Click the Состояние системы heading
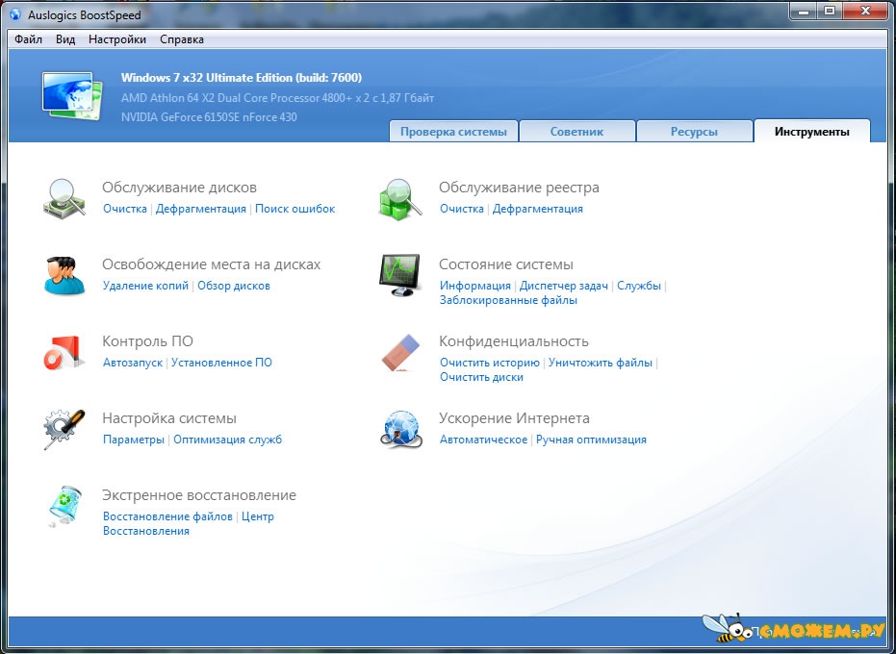 click(x=505, y=264)
